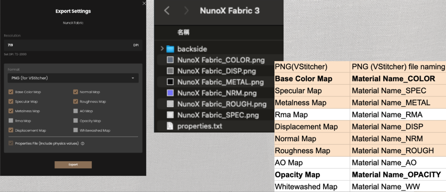Click the Resolution DPI input field
Screen dimensions: 446x192
pos(73,45)
